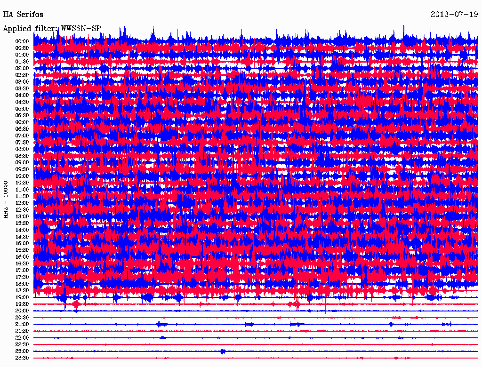Click the 'HHZ - 10000' vertical axis label
482x367 pixels.
(x=6, y=200)
